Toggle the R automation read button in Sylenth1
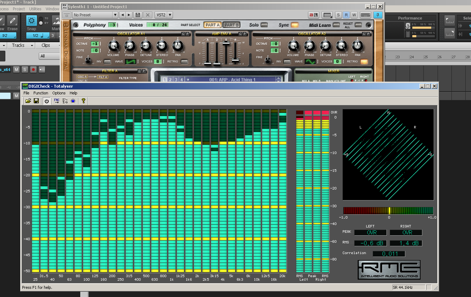This screenshot has width=471, height=297. (346, 15)
